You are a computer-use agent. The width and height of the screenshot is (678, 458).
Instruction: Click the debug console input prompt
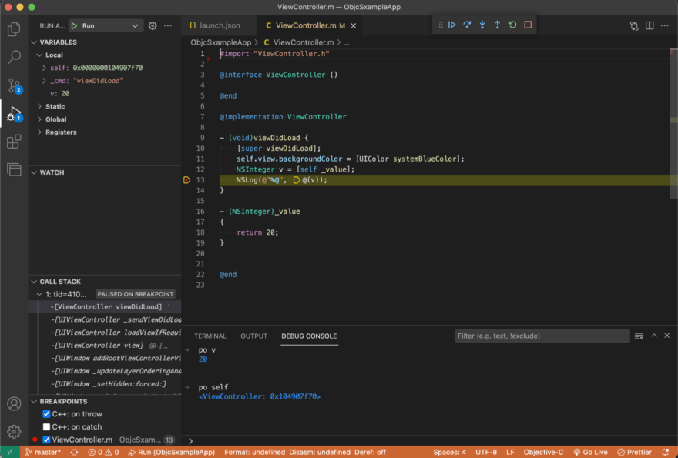click(430, 441)
